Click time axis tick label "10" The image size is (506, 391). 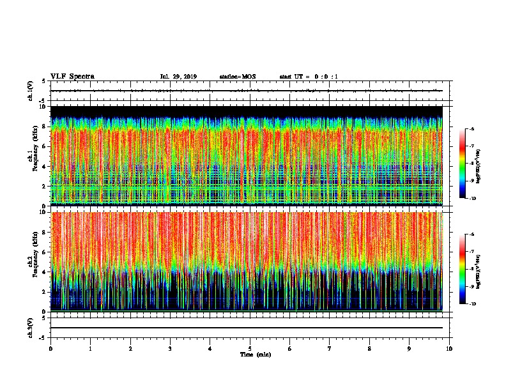pyautogui.click(x=449, y=349)
